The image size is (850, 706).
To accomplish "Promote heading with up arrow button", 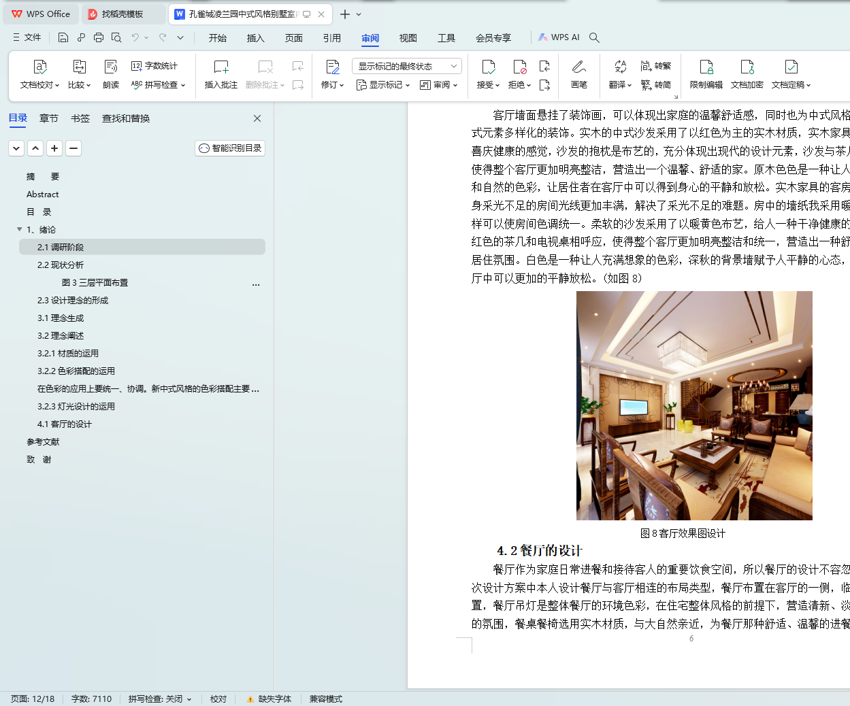I will coord(35,148).
